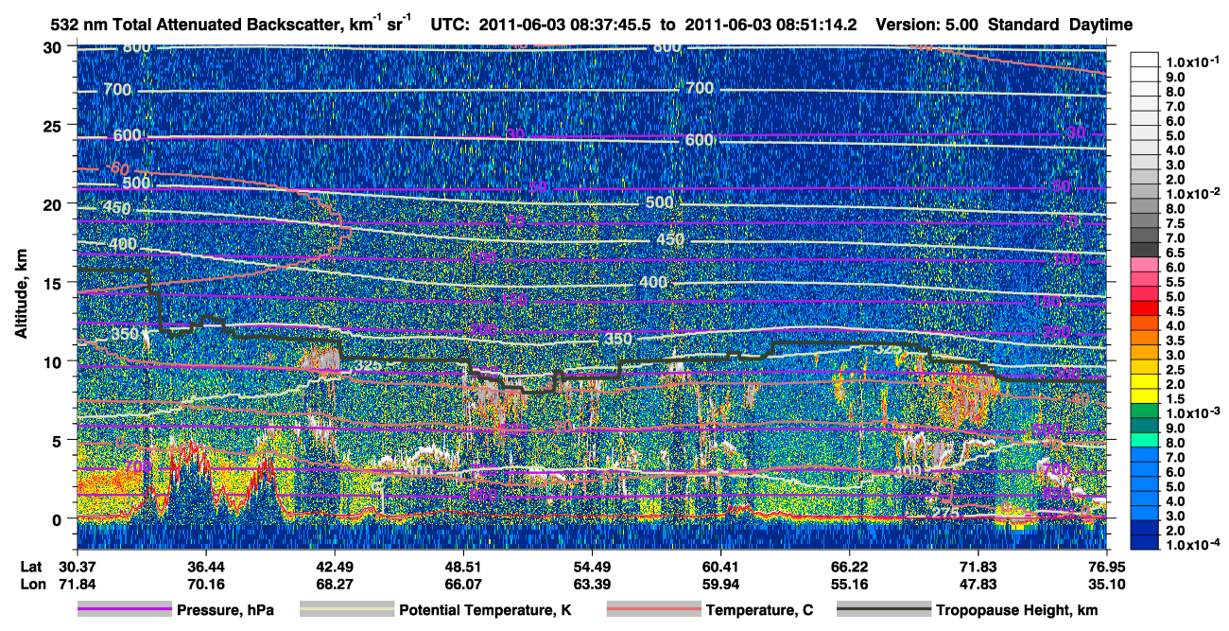
Task: Click longitude value 59.94
Action: pyautogui.click(x=721, y=583)
